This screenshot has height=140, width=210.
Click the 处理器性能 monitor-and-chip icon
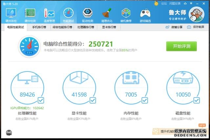pos(28,79)
